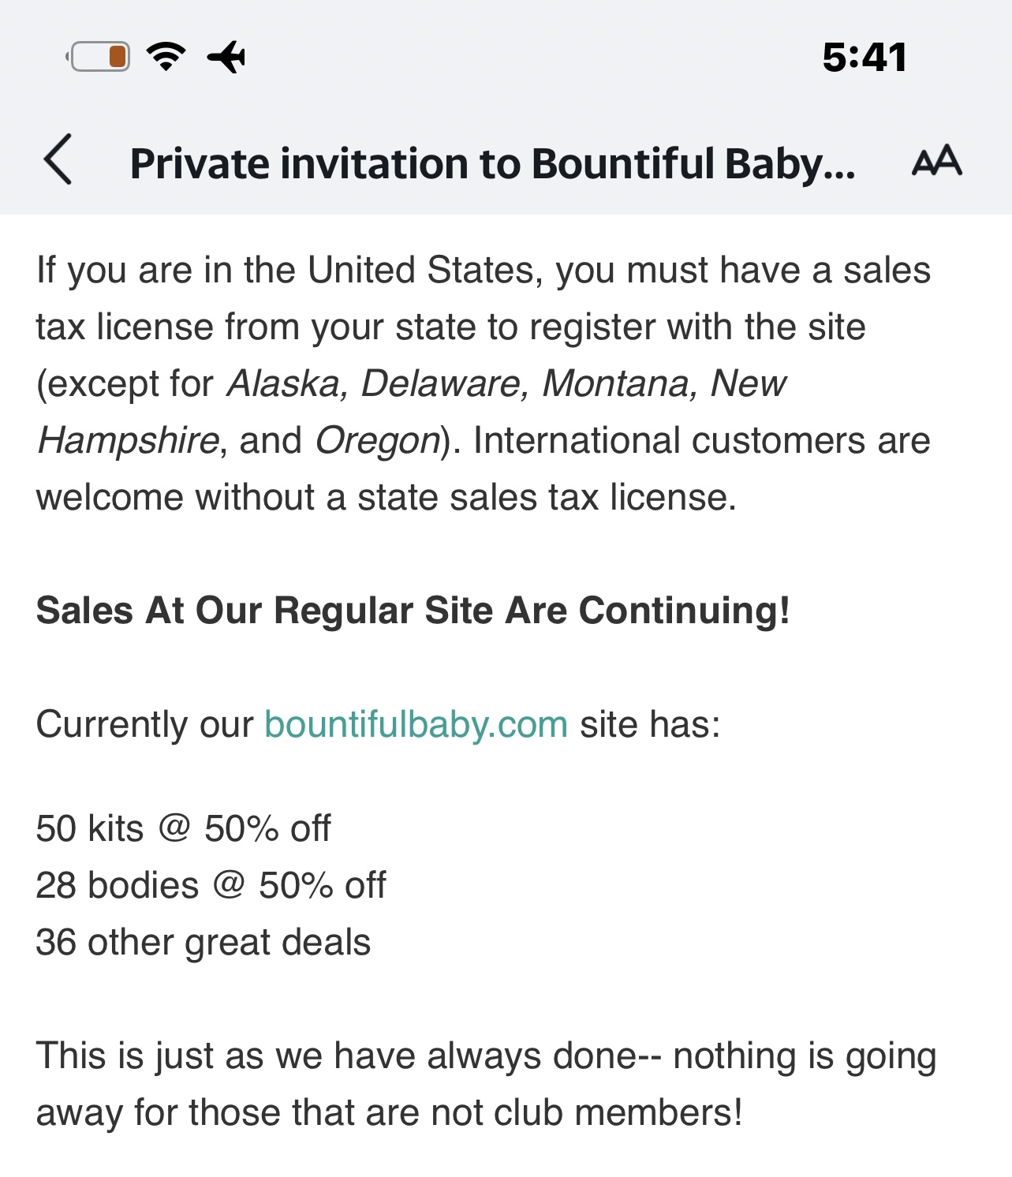
Task: Tap the 5:41 clock display
Action: pyautogui.click(x=864, y=58)
